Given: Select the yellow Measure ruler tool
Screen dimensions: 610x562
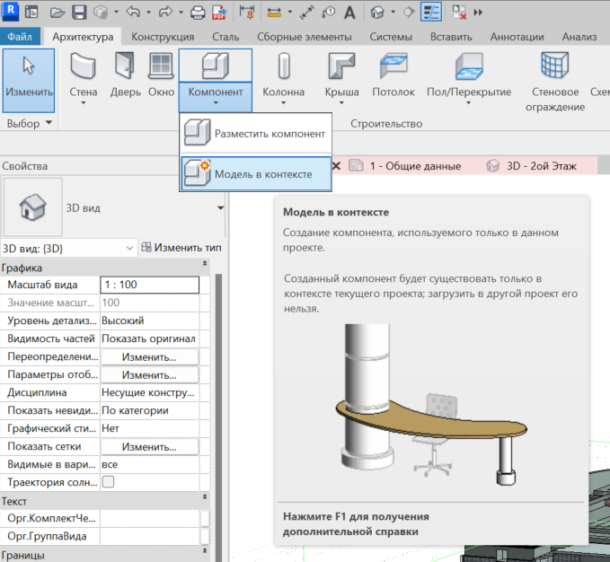Looking at the screenshot, I should [274, 13].
